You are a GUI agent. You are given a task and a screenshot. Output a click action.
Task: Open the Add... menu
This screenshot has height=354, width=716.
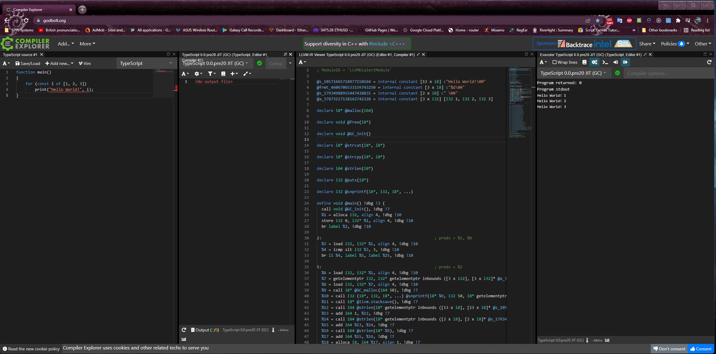[x=65, y=44]
